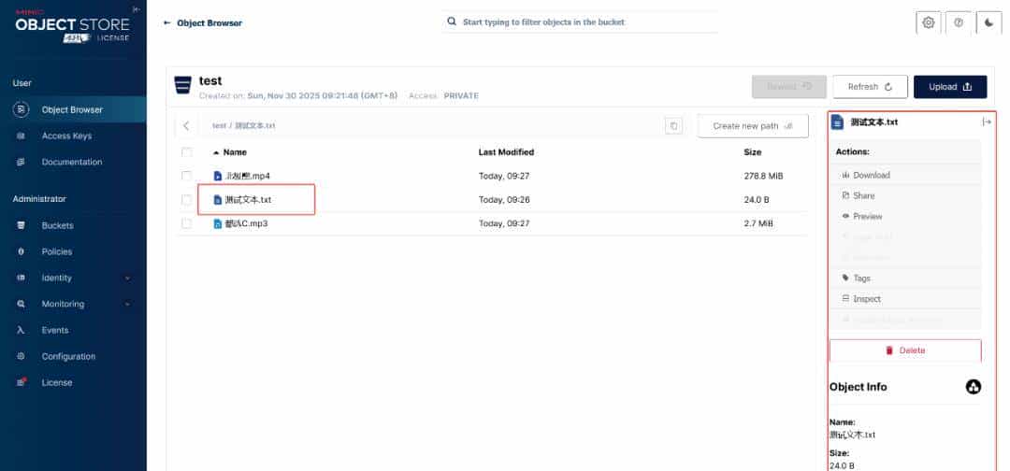Click 'test' in the breadcrumb path

[219, 126]
